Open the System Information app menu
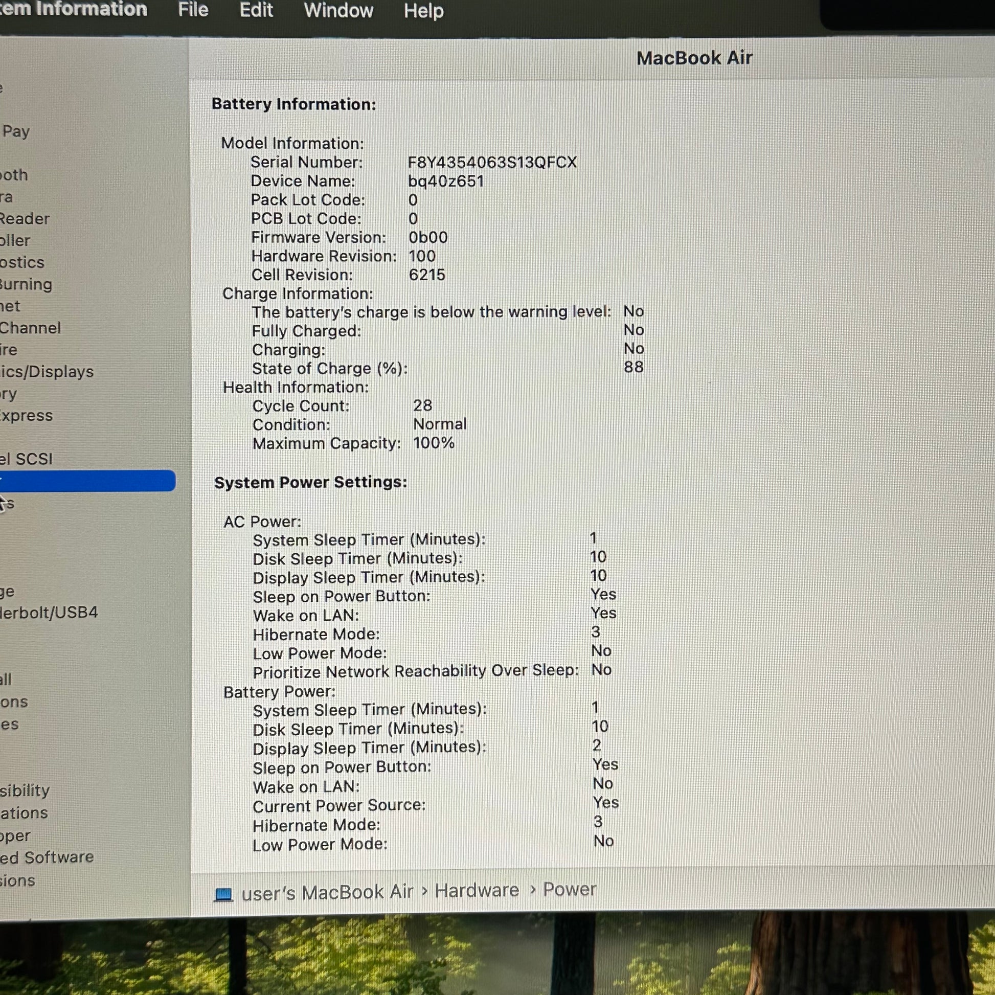995x995 pixels. (x=73, y=9)
